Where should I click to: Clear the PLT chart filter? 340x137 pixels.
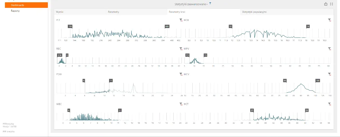click(181, 20)
